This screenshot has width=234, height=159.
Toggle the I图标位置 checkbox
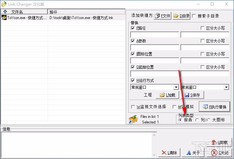coord(133,54)
